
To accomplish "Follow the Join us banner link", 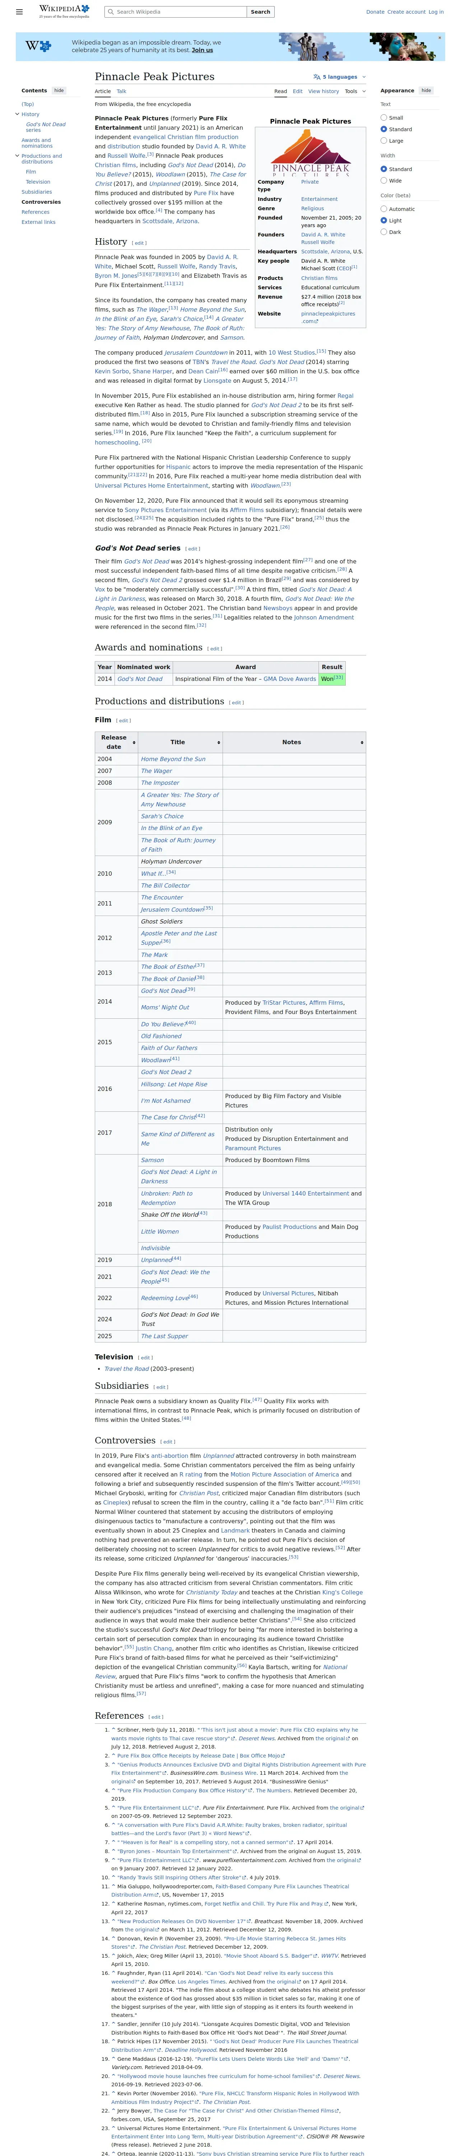I will pos(202,50).
